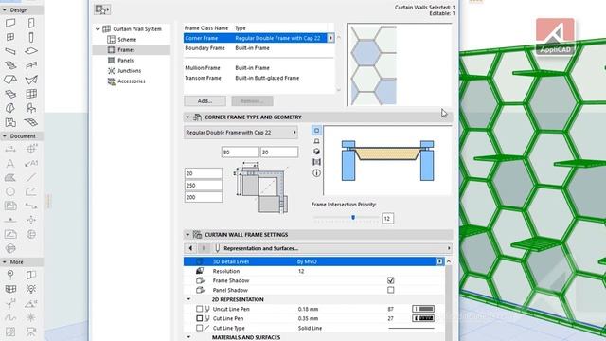Open the Scheme page
606x341 pixels.
pos(127,40)
